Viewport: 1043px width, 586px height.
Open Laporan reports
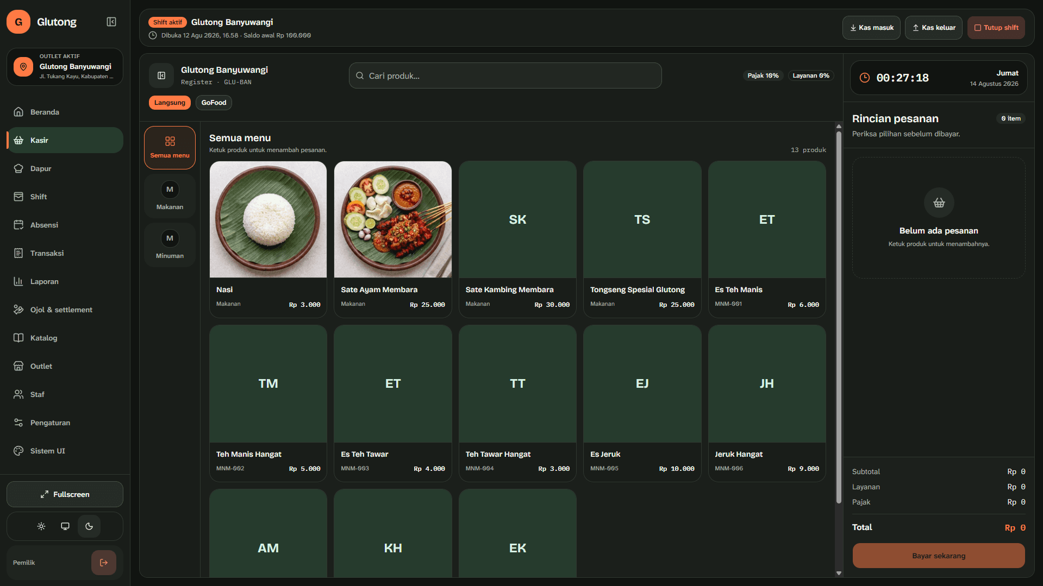[65, 281]
